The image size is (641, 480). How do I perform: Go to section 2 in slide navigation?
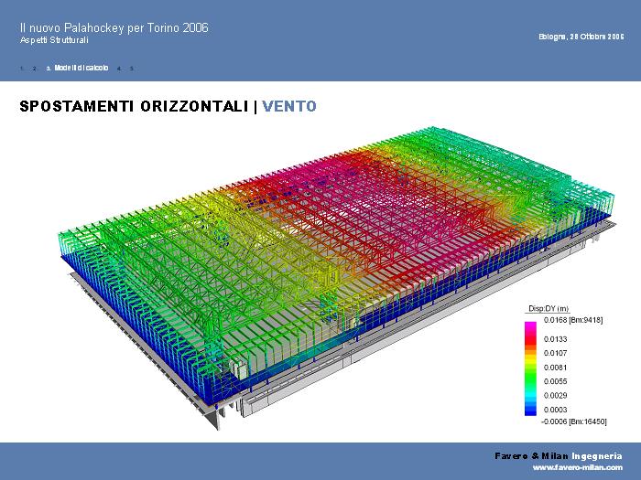34,69
